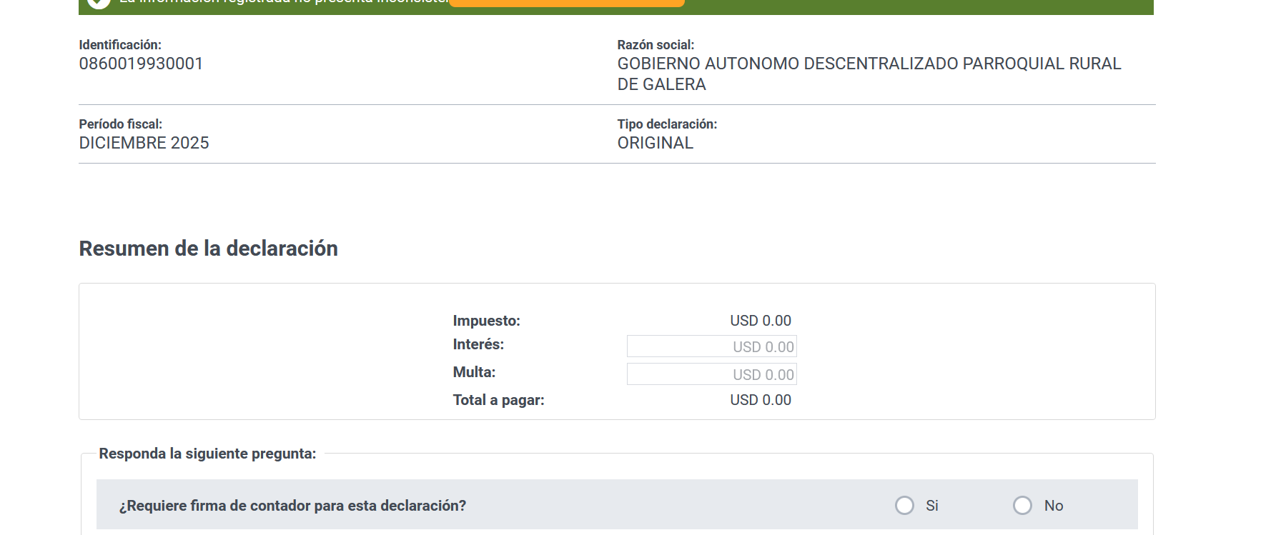
Task: Click the orange bar in the banner
Action: pyautogui.click(x=566, y=3)
